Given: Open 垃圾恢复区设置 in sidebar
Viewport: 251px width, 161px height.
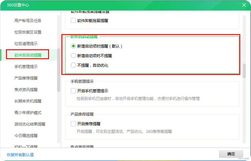Looking at the screenshot, I should coord(28,32).
